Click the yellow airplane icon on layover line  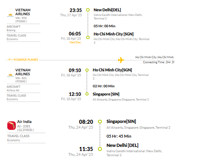point(121,60)
